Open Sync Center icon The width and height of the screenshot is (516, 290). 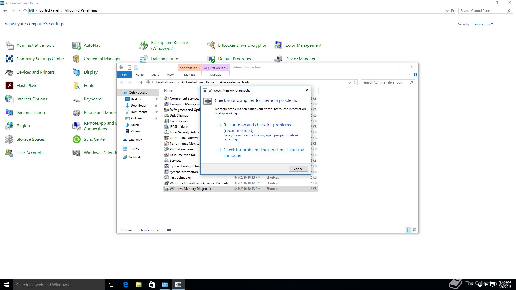coord(77,139)
